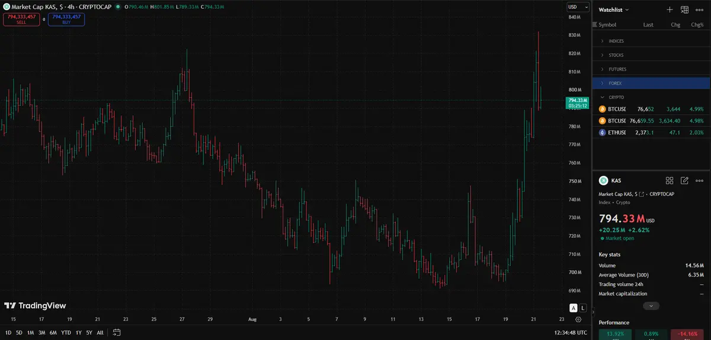711x340 pixels.
Task: Click the KAS add note pencil icon
Action: tap(684, 181)
